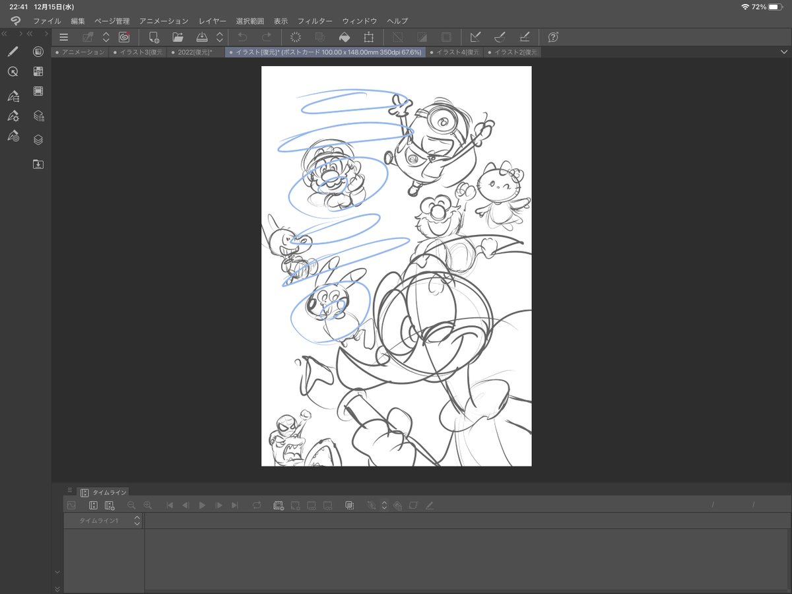Collapse left tool palette double chevron
Viewport: 792px width, 594px height.
[4, 33]
